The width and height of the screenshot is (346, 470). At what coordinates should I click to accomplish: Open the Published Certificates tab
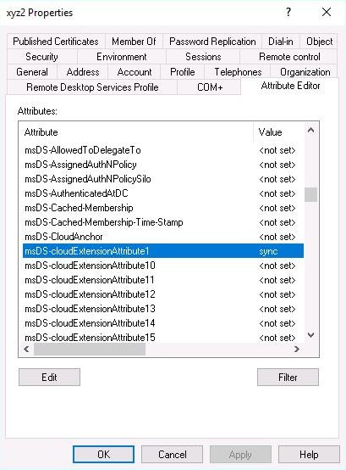56,42
